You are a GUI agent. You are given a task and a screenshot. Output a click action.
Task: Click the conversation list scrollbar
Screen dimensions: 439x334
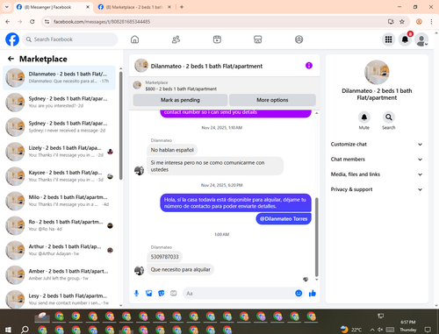click(121, 125)
